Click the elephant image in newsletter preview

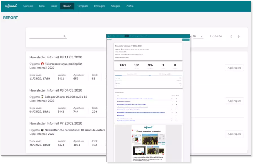pyautogui.click(x=150, y=139)
